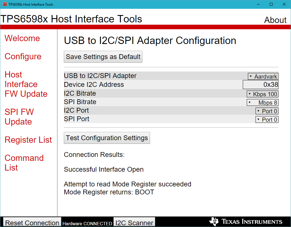Screen dimensions: 291x227
Task: Open the About link
Action: pyautogui.click(x=275, y=20)
